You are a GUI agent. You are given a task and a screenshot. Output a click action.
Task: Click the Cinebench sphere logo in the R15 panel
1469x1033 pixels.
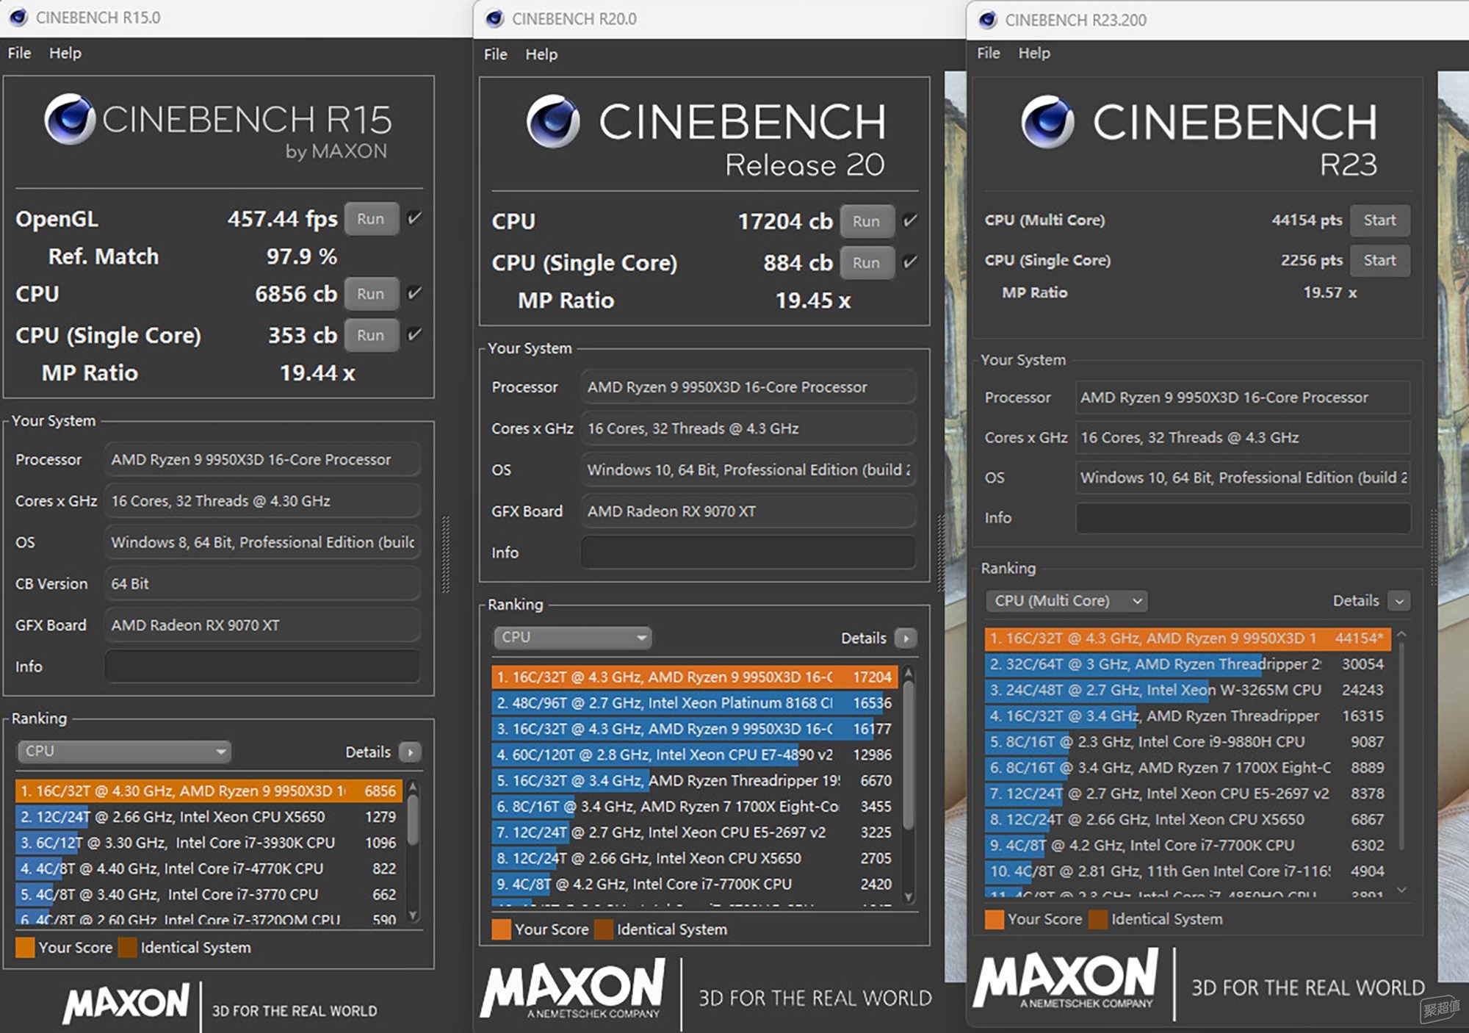point(70,119)
